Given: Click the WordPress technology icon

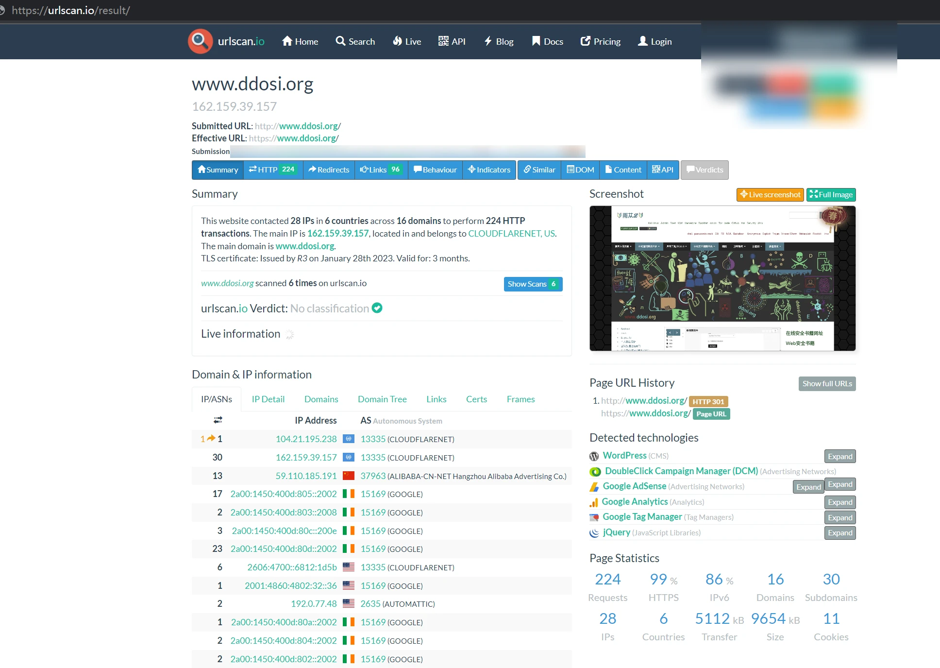Looking at the screenshot, I should click(594, 456).
